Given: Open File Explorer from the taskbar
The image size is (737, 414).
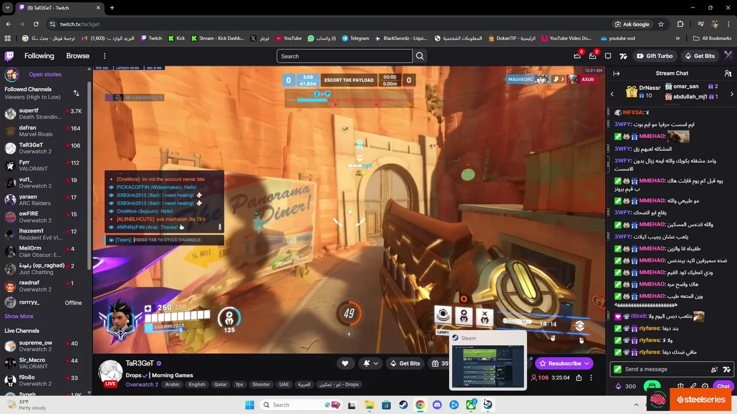Looking at the screenshot, I should coord(369,405).
